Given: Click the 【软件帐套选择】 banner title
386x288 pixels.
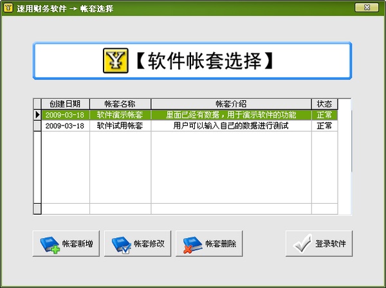Looking at the screenshot, I should click(x=205, y=60).
